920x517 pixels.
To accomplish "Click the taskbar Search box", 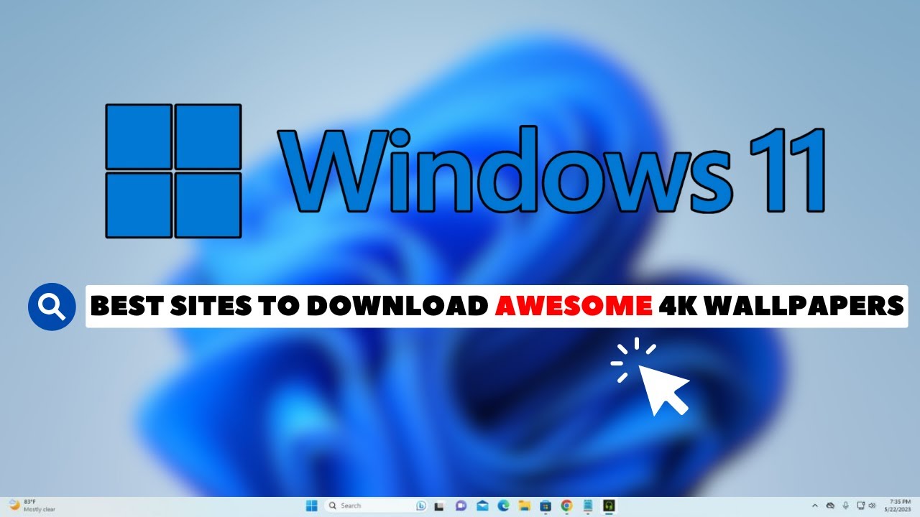I will tap(376, 506).
